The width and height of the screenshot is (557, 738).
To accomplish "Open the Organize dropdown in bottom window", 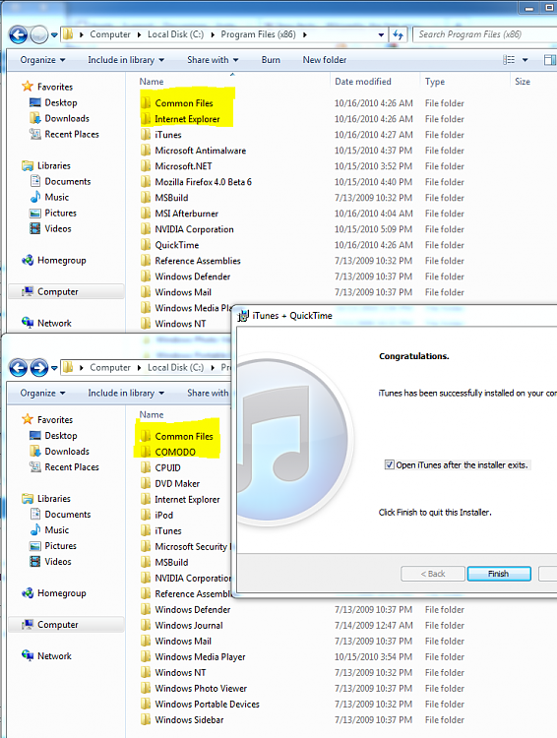I will [x=42, y=393].
